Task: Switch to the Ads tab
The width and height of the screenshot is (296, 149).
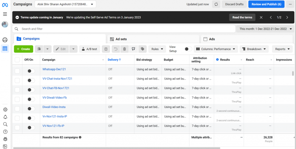Action: [x=247, y=39]
